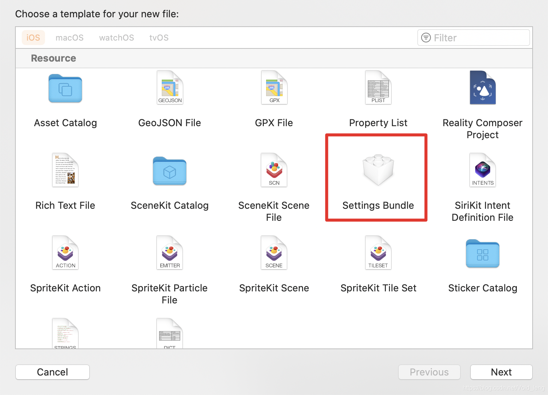Click the "Asset Catalog" label
Viewport: 548px width, 395px height.
click(x=65, y=123)
